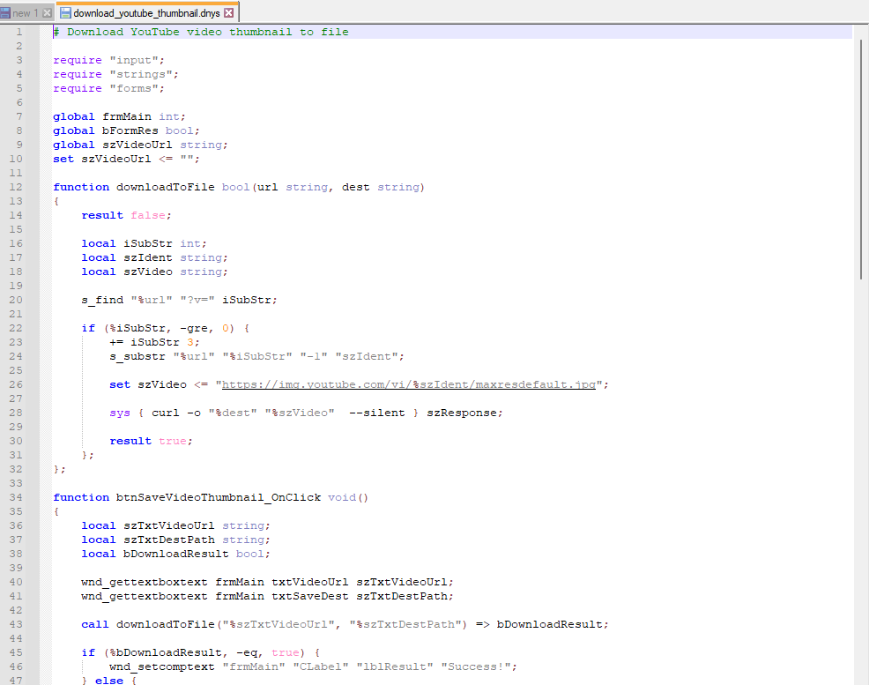Click the text require "strings"
This screenshot has width=869, height=685.
pyautogui.click(x=115, y=74)
